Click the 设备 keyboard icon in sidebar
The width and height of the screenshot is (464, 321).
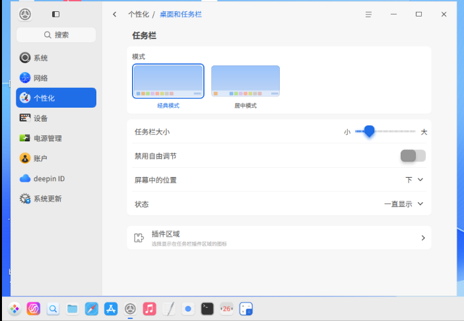click(25, 118)
